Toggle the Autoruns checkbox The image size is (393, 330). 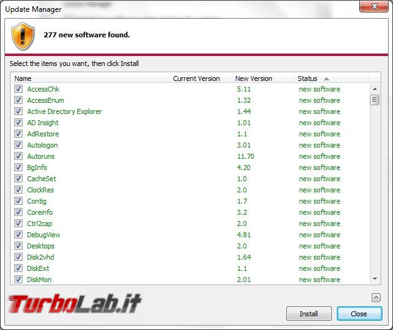[x=18, y=156]
